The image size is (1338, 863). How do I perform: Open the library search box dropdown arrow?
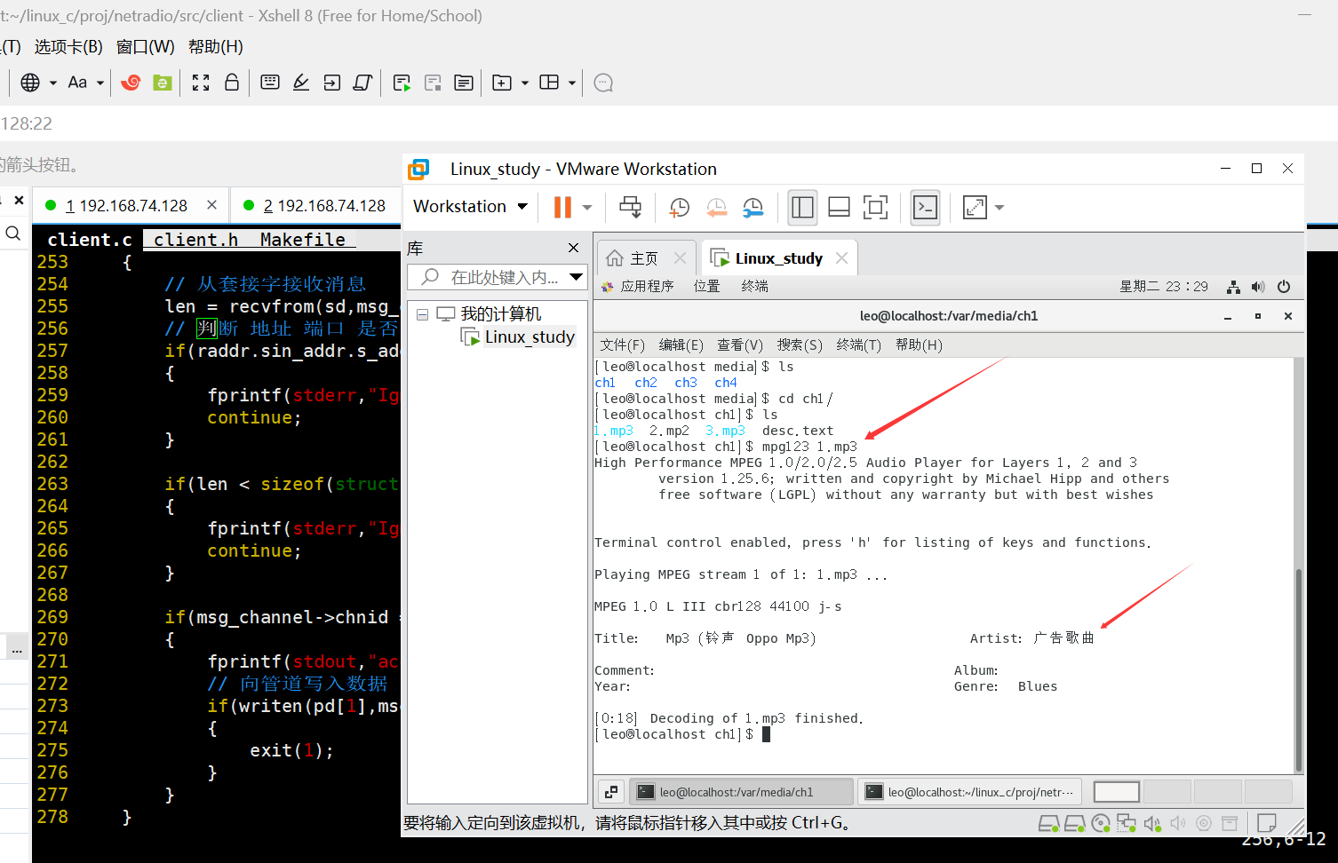tap(576, 277)
